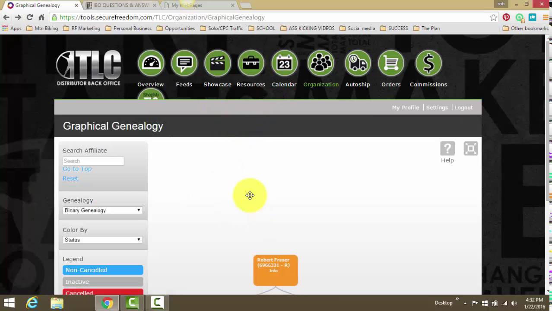Launch Internet Explorer from the taskbar

(32, 303)
